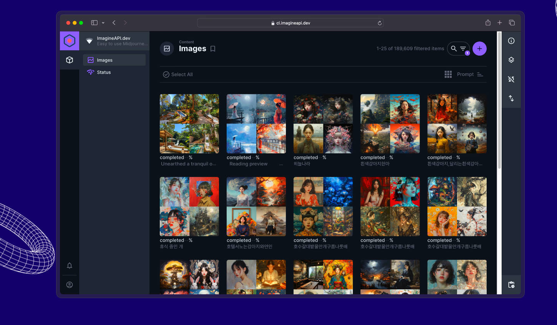Image resolution: width=557 pixels, height=325 pixels.
Task: Open the import/export sidebar panel
Action: click(x=511, y=98)
